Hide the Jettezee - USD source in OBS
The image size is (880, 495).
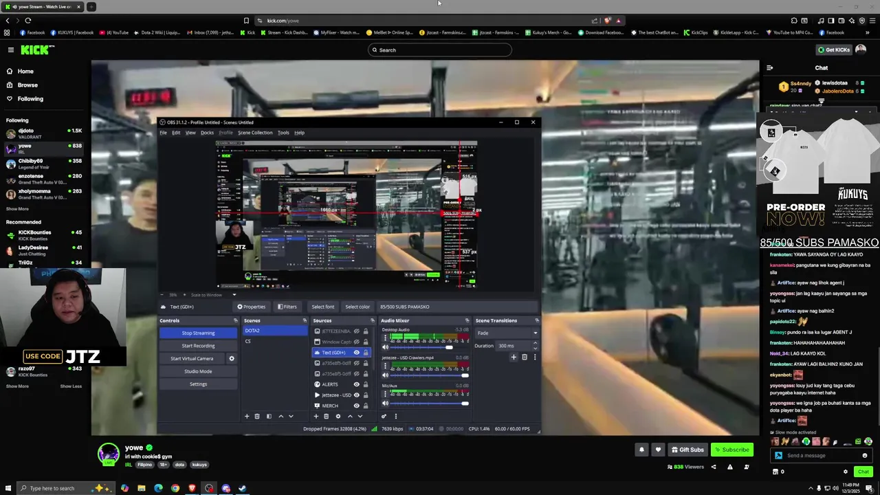(356, 395)
